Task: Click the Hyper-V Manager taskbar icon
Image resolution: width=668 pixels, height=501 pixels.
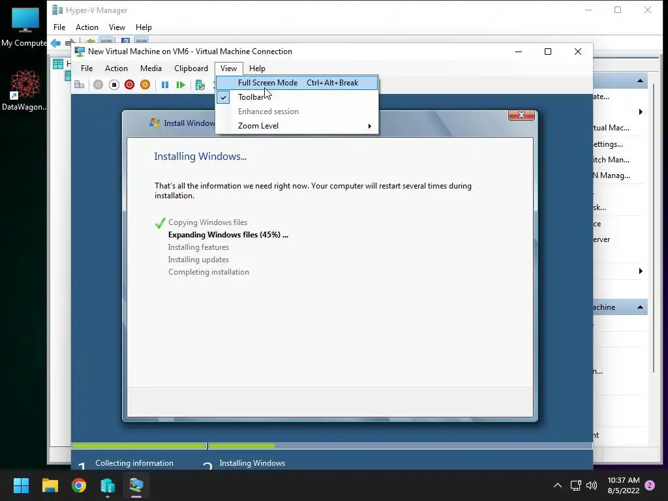Action: (108, 485)
